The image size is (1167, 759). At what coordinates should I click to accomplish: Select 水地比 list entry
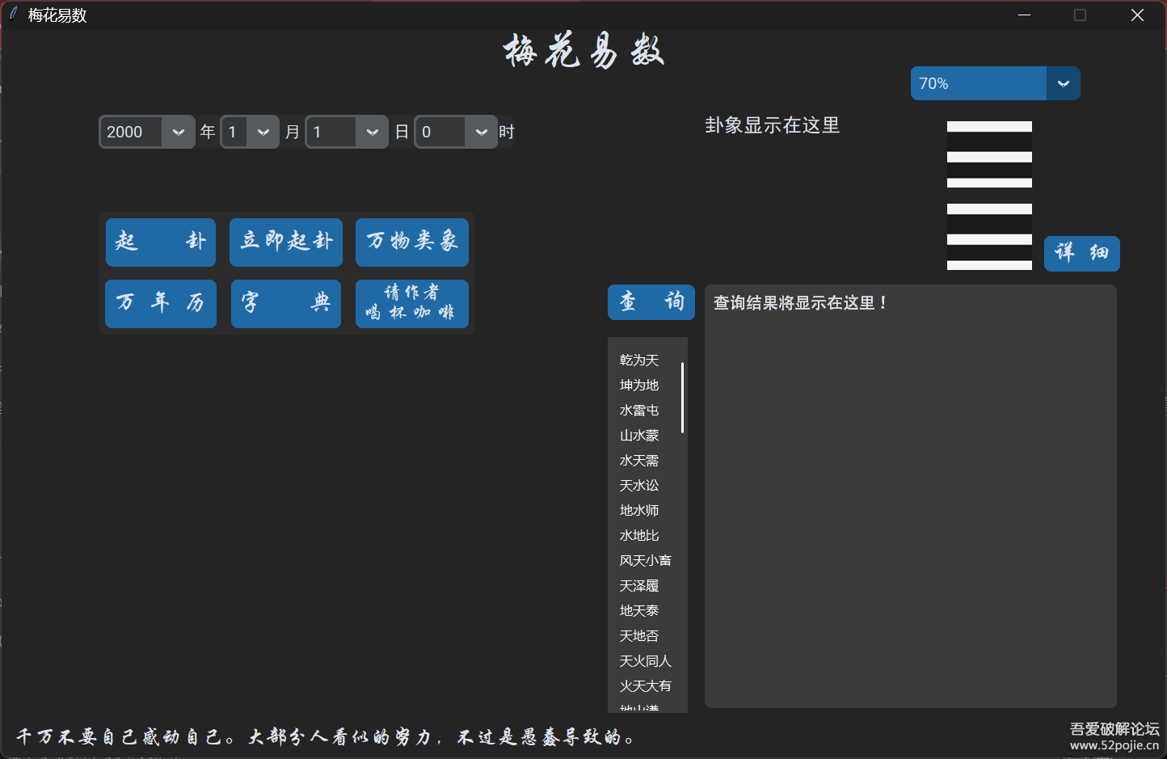pyautogui.click(x=639, y=536)
